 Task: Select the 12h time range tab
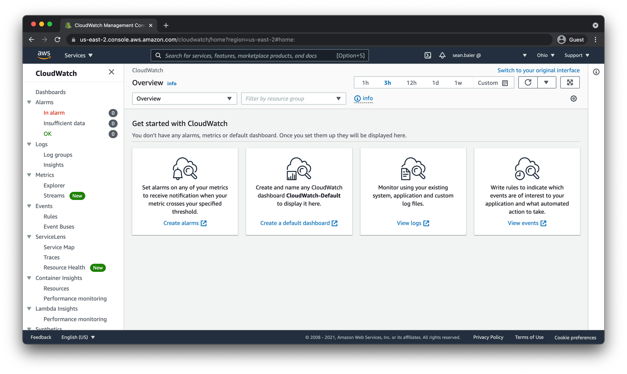[x=411, y=83]
